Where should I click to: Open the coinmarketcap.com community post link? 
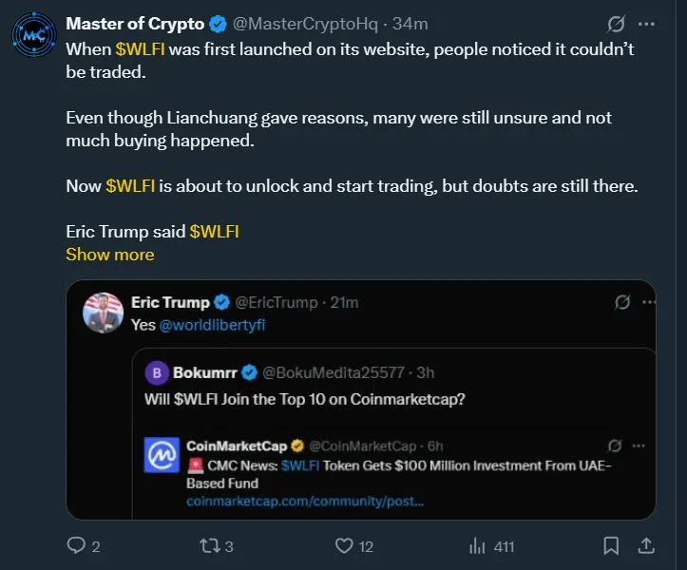(x=305, y=501)
